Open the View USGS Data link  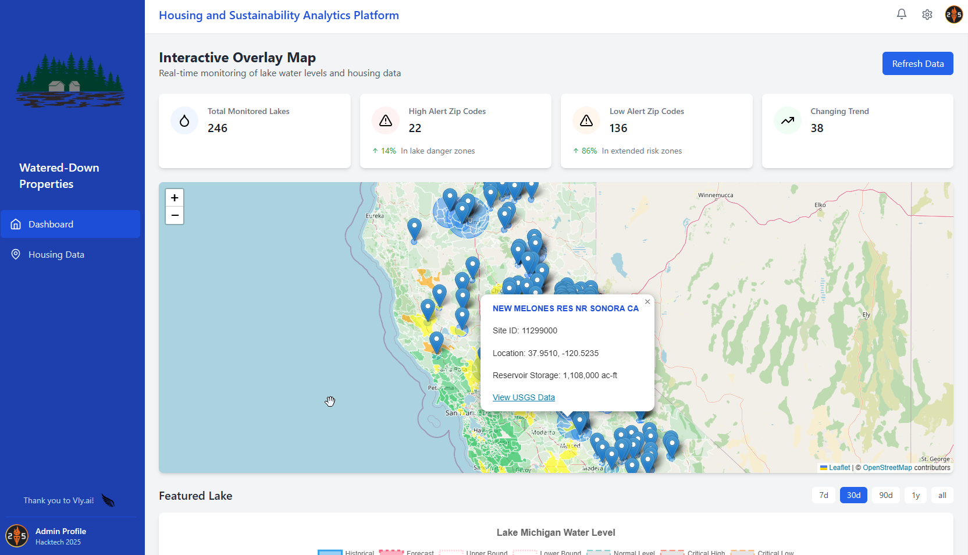point(524,397)
